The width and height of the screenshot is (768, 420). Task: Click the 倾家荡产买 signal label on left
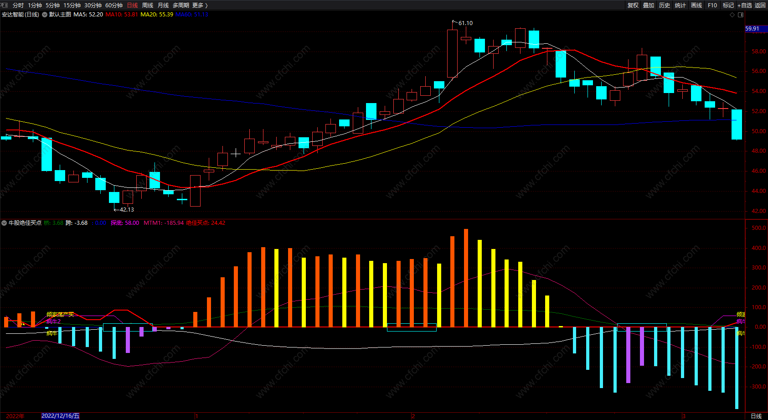[60, 315]
